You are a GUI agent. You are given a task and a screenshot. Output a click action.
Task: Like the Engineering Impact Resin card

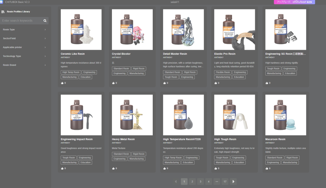pos(62,168)
